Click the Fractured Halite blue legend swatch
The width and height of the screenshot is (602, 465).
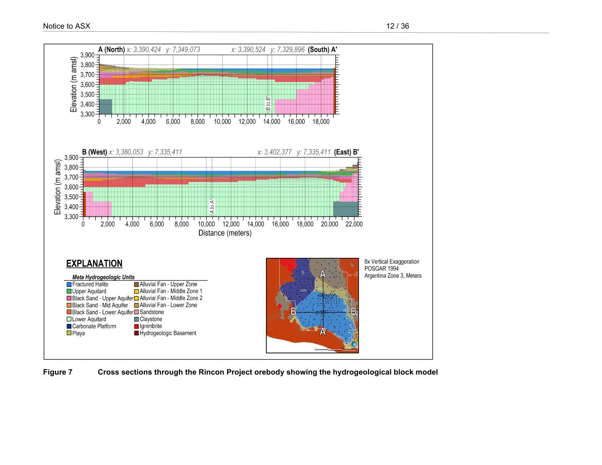pyautogui.click(x=69, y=284)
